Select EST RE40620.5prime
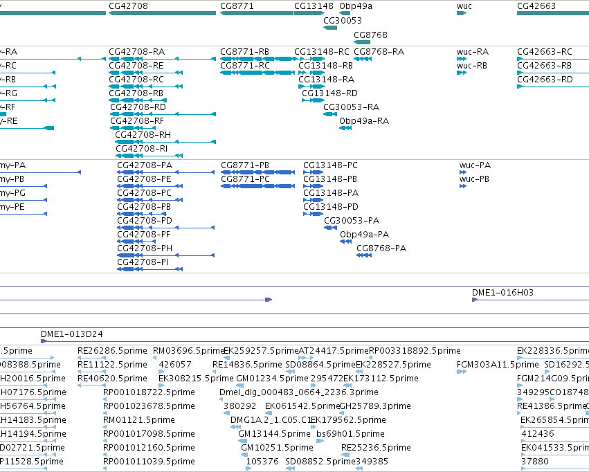589x472 pixels. (112, 379)
